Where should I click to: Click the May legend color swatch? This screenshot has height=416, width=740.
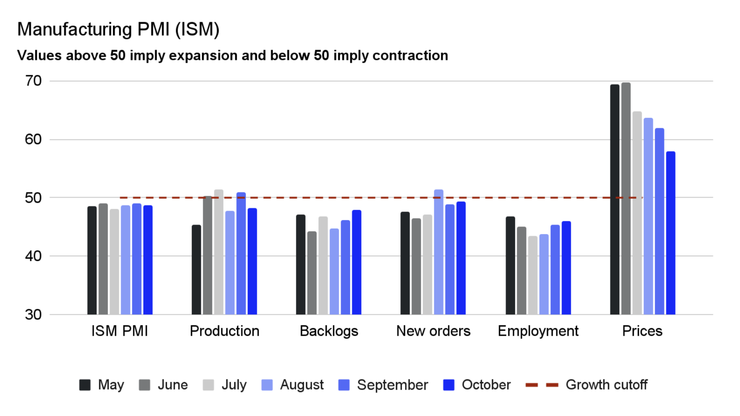pos(85,385)
